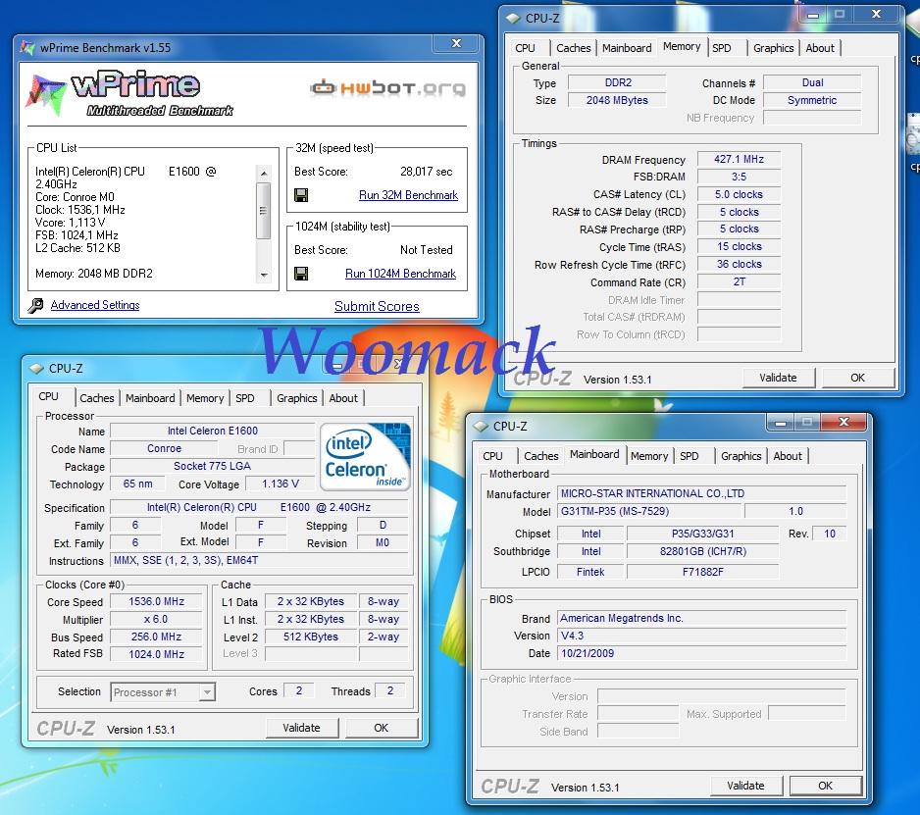Click the wPrime logo icon
This screenshot has height=815, width=920.
(45, 94)
